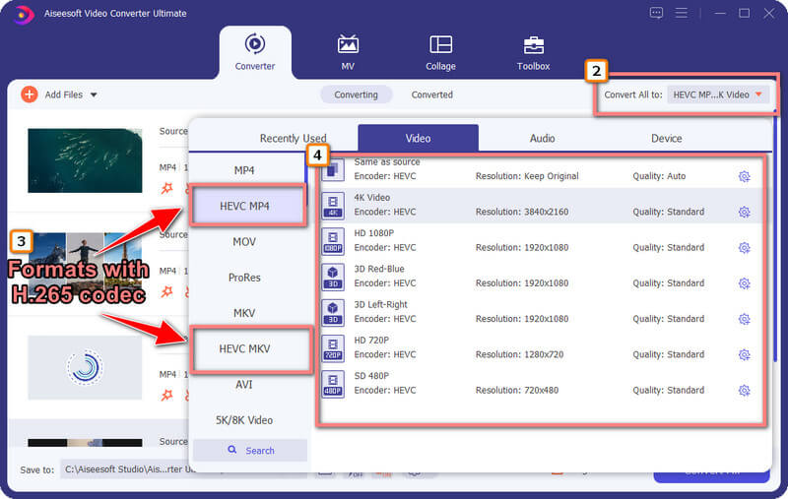The height and width of the screenshot is (499, 788).
Task: Click the red plus Add Files icon
Action: tap(30, 94)
